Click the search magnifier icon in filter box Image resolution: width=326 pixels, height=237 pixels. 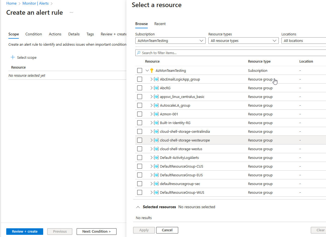(x=139, y=53)
